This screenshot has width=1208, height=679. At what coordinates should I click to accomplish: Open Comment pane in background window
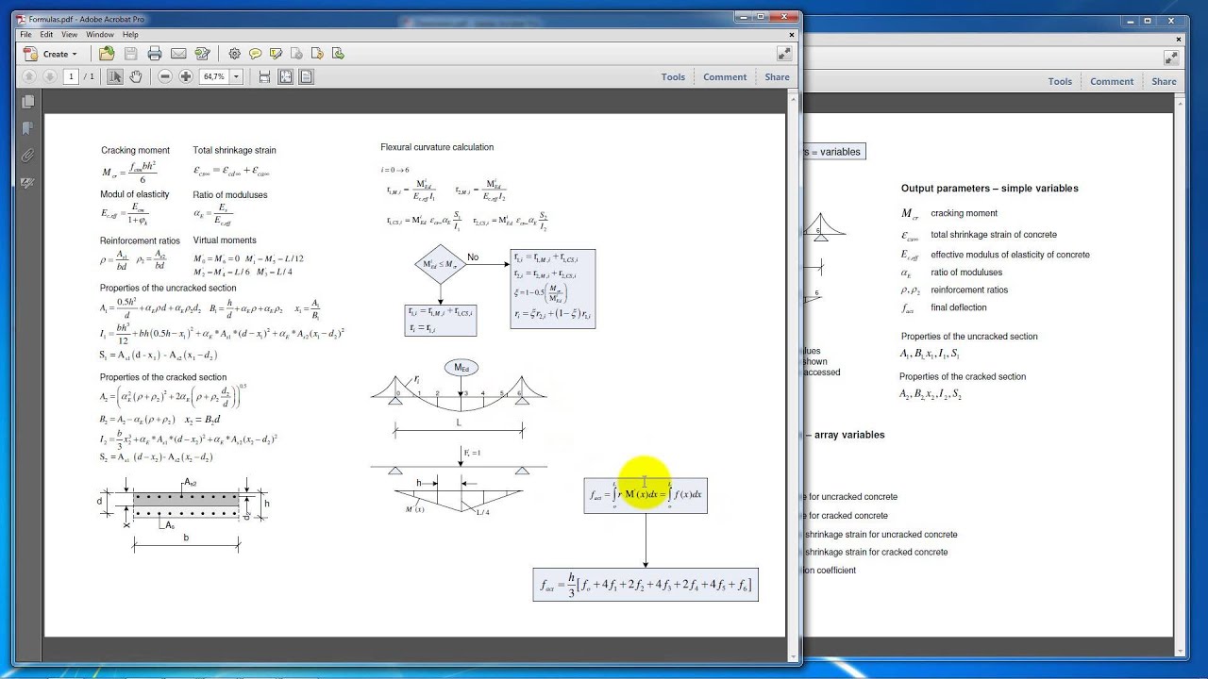tap(1112, 81)
